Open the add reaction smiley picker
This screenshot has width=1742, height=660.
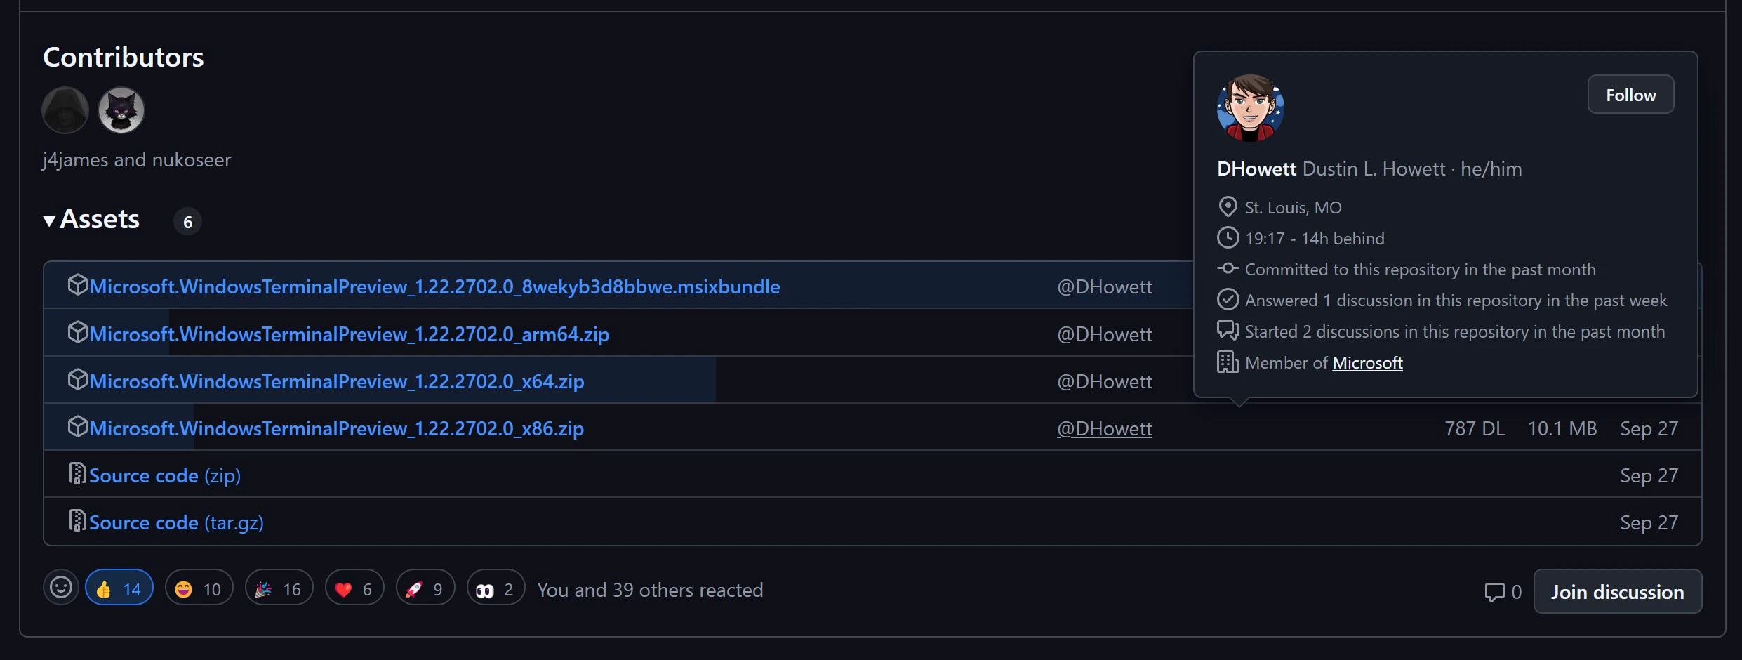pyautogui.click(x=61, y=588)
